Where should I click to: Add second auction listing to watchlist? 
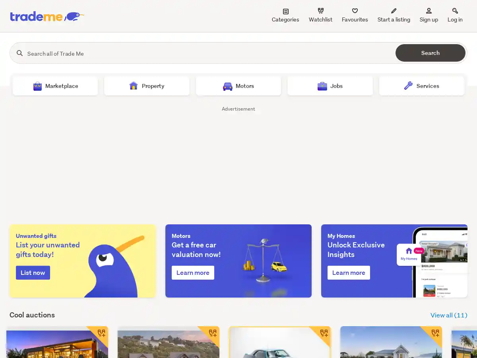[x=213, y=333]
